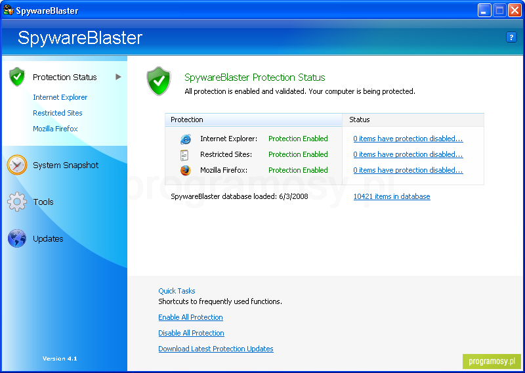
Task: Click the large green shield in main panel
Action: click(159, 81)
